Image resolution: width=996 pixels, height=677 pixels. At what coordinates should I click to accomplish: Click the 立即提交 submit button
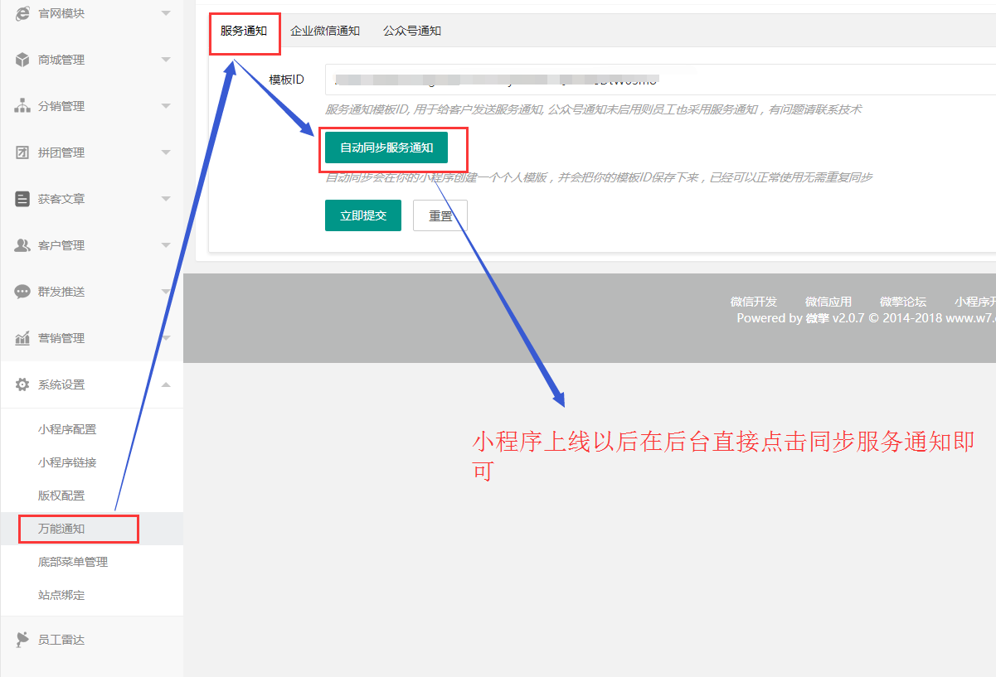click(x=363, y=215)
